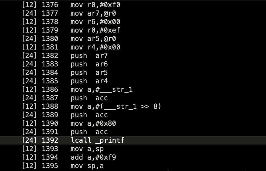This screenshot has height=171, width=266.
Task: Click the mov a,#0x80 instruction
Action: pyautogui.click(x=93, y=123)
